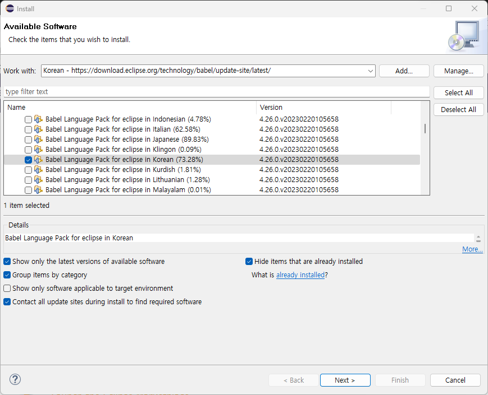Click the type filter text field
488x395 pixels.
click(x=217, y=92)
